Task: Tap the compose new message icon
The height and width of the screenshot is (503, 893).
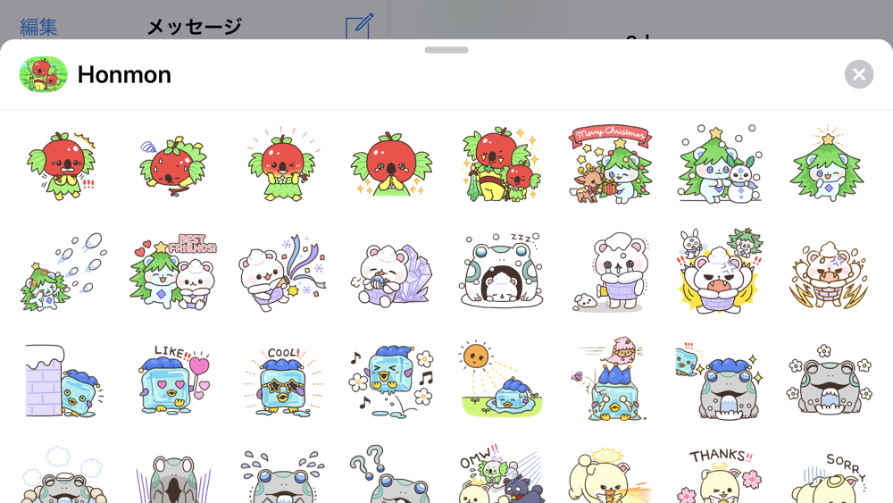Action: click(359, 26)
